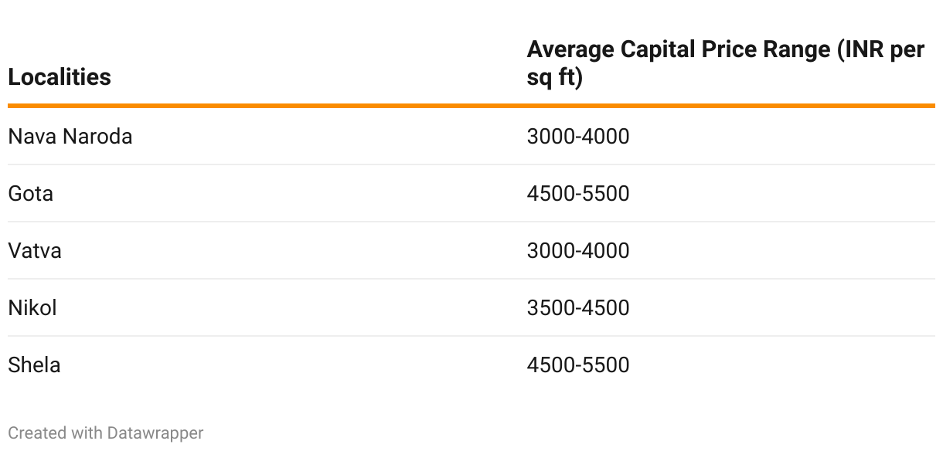
Task: Click divider between Nava Naroda and Gota rows
Action: (472, 164)
